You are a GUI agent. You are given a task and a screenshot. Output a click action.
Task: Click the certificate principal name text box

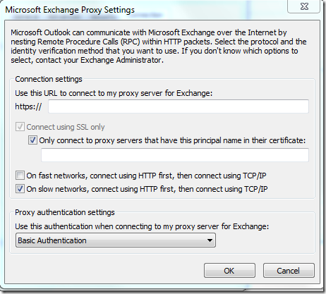(x=175, y=155)
